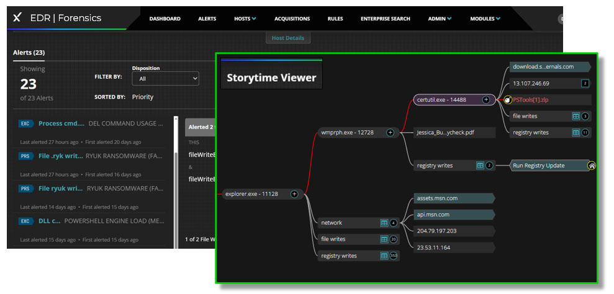Click the api.msn.com domain node
This screenshot has height=294, width=614.
tap(454, 215)
